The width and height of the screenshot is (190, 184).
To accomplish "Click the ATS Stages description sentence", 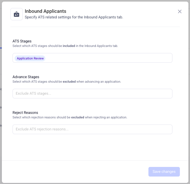I will coord(65,46).
